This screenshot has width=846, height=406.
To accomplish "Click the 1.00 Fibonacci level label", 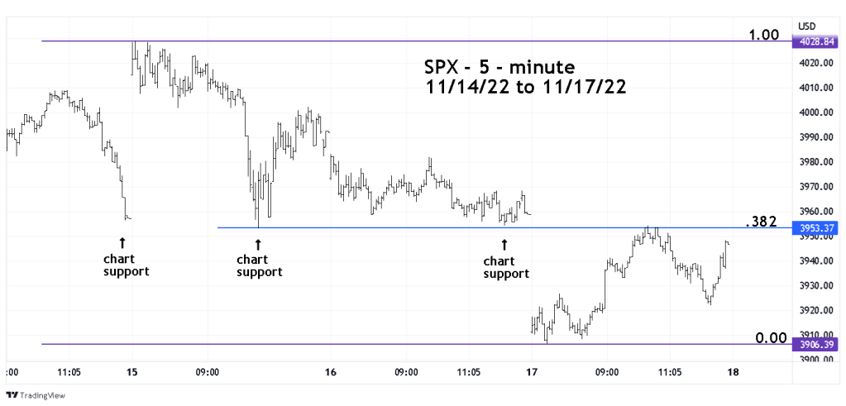I will (x=763, y=35).
